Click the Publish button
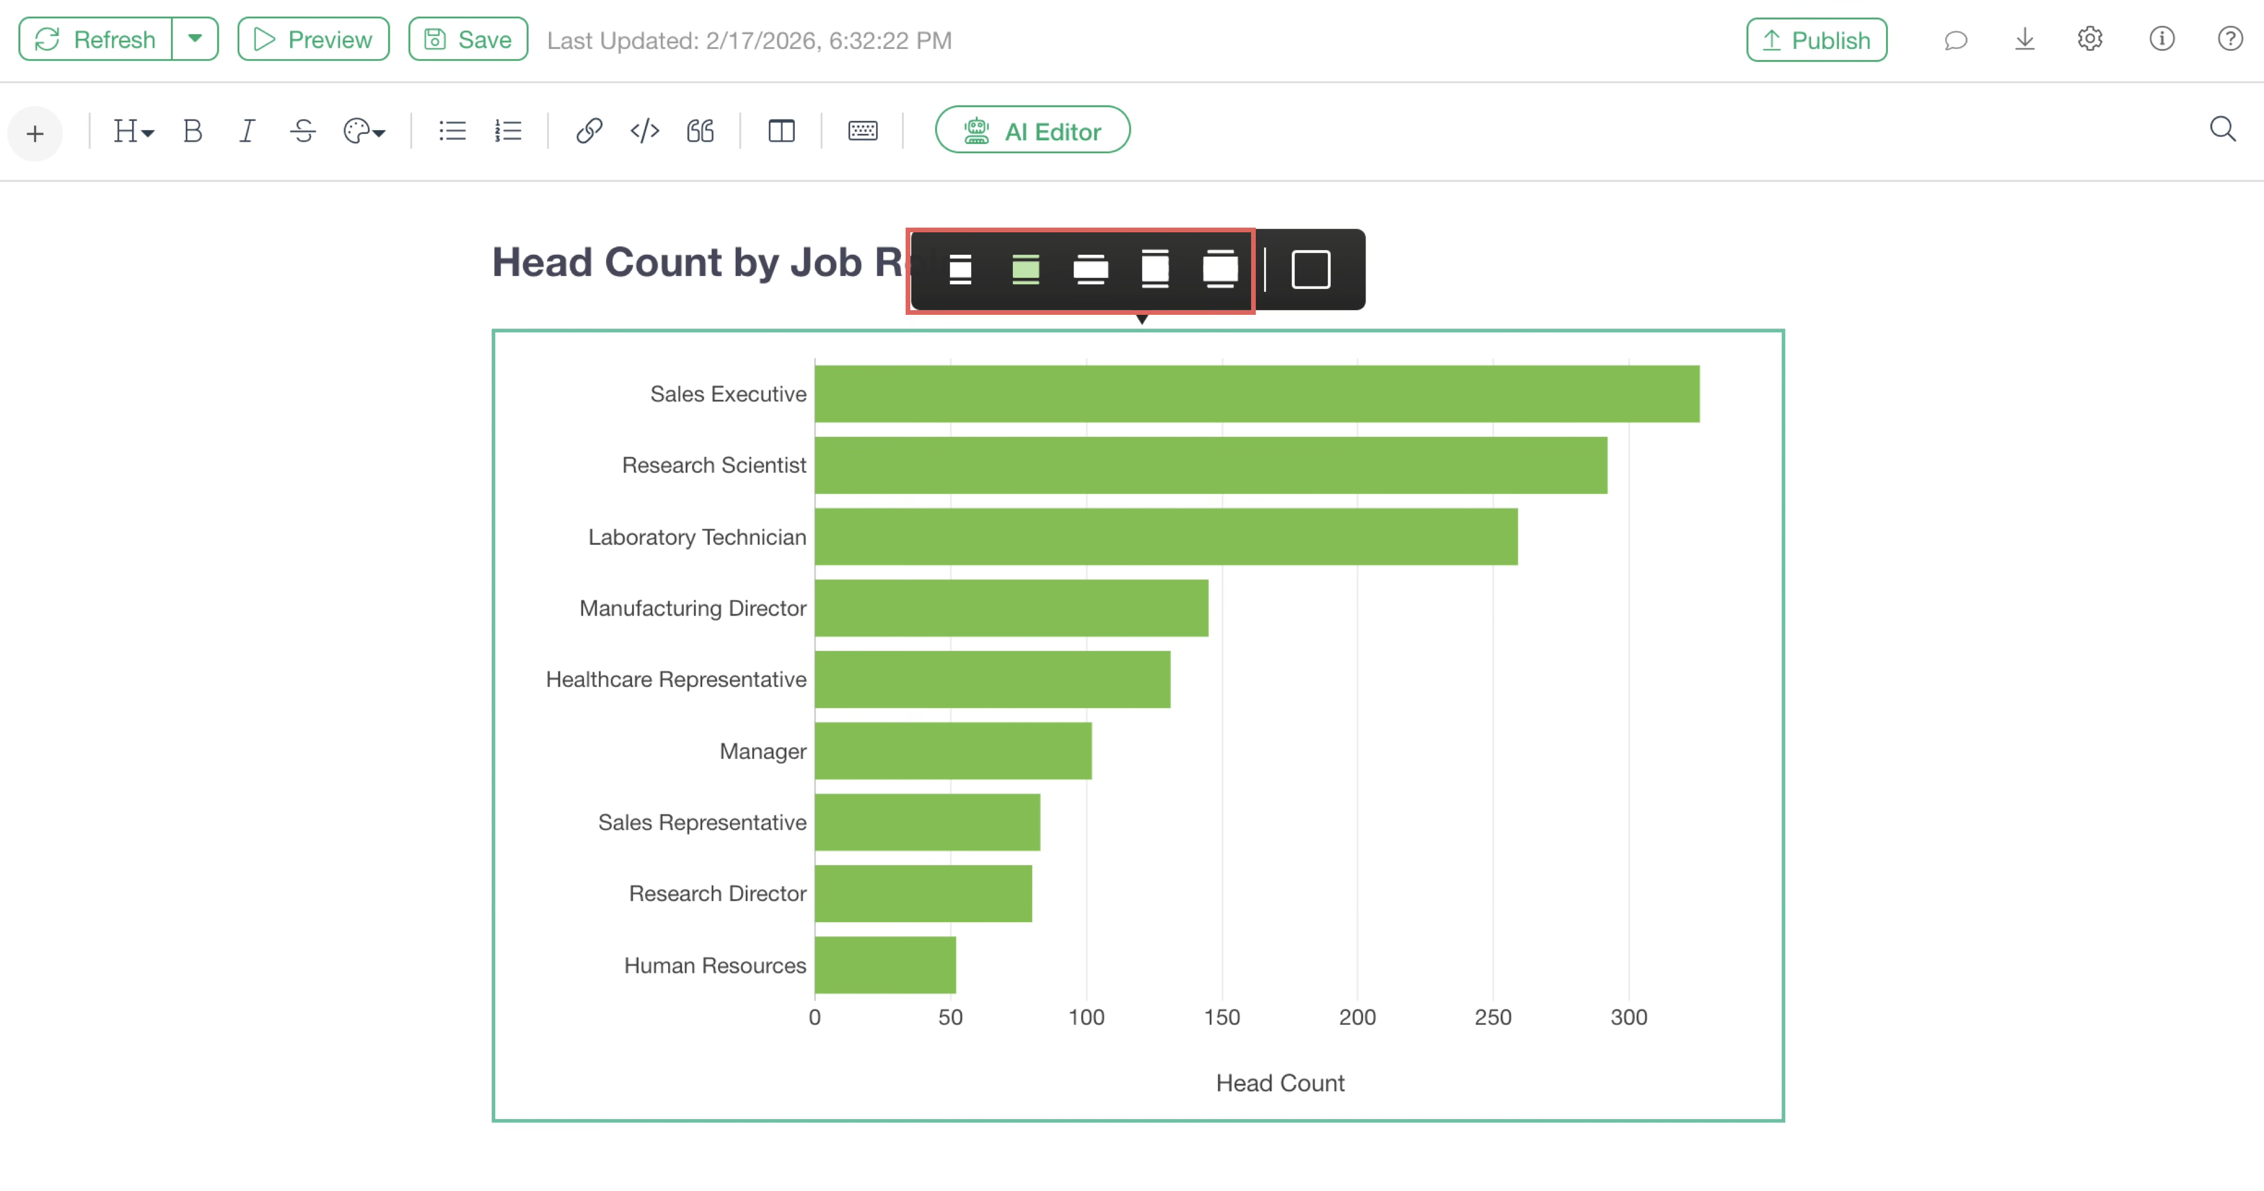The height and width of the screenshot is (1191, 2264). click(1816, 41)
